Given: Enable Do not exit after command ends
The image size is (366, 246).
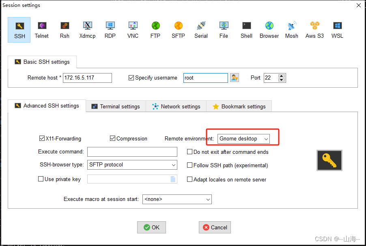Looking at the screenshot, I should pyautogui.click(x=189, y=152).
